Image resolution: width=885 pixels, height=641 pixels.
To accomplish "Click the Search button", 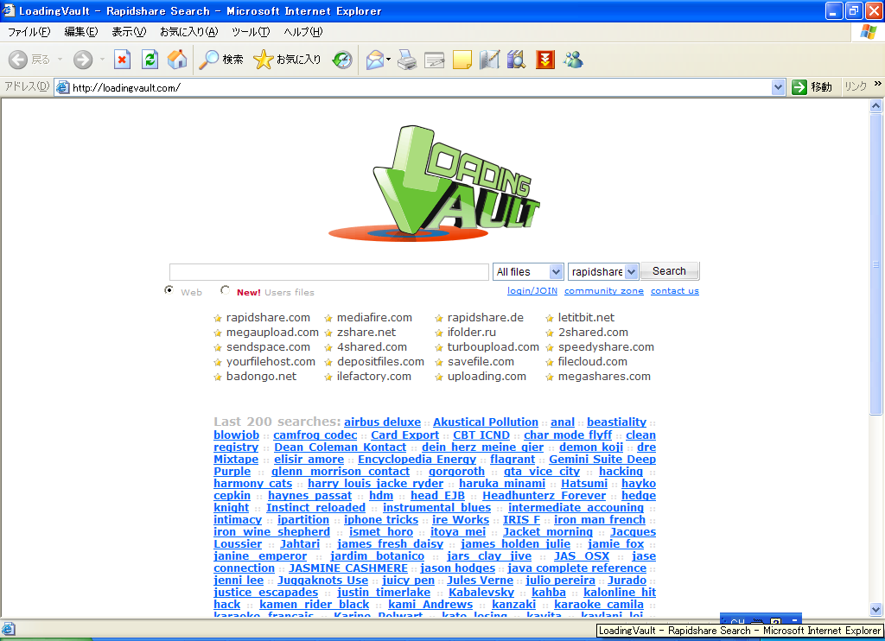I will (x=670, y=271).
